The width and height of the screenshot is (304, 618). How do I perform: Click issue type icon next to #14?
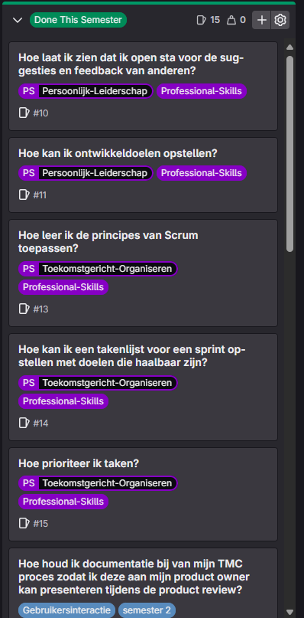coord(24,423)
